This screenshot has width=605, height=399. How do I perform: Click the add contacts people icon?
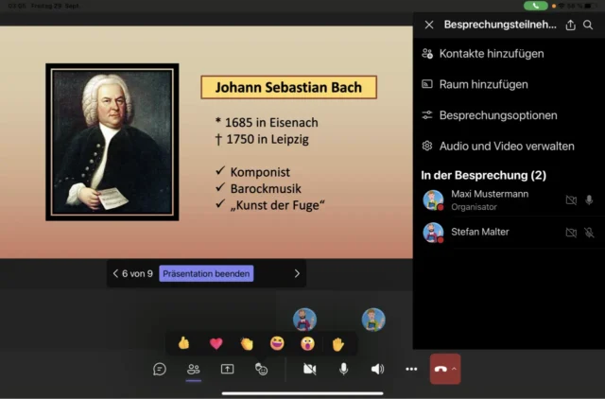point(427,54)
